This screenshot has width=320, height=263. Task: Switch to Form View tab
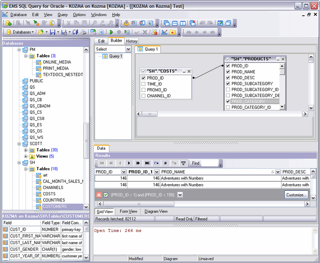coord(128,211)
